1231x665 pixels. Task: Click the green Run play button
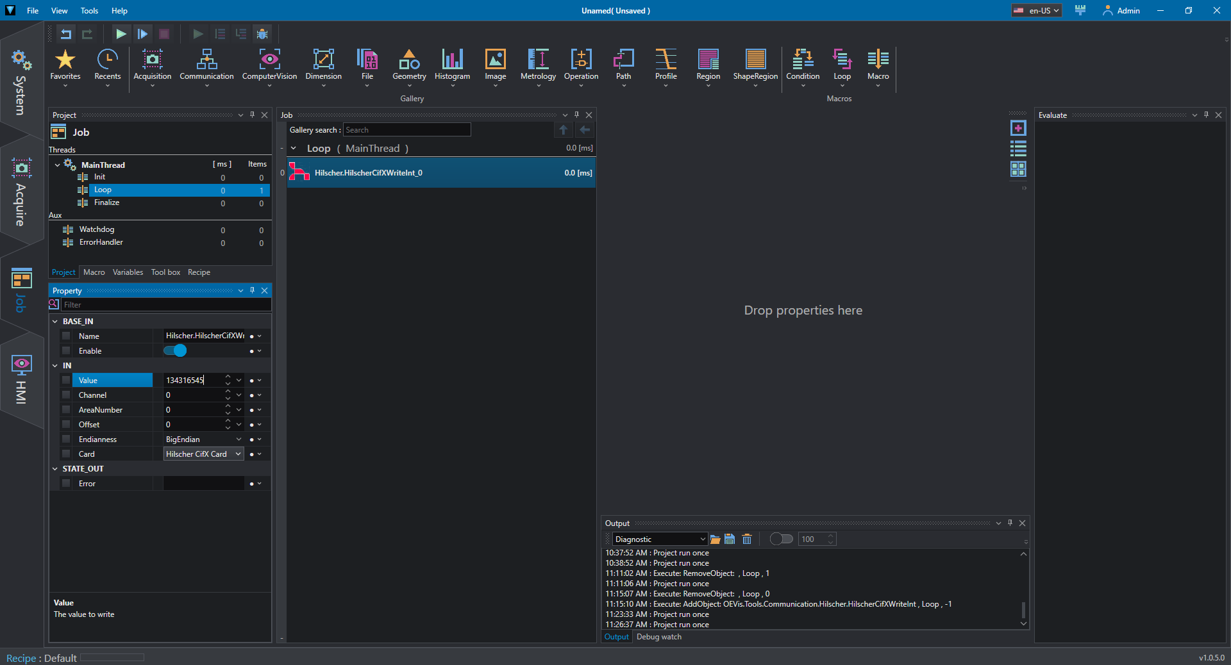click(x=121, y=34)
